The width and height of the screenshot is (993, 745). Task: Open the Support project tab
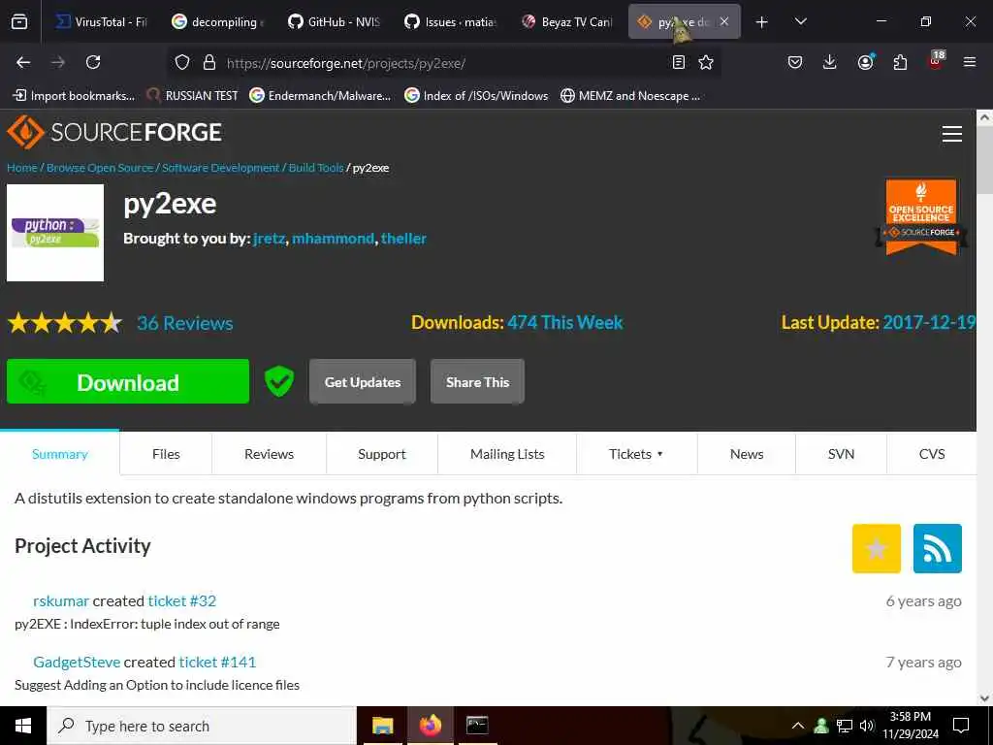pyautogui.click(x=382, y=454)
